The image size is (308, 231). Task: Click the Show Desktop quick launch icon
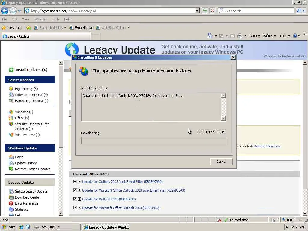(x=28, y=227)
